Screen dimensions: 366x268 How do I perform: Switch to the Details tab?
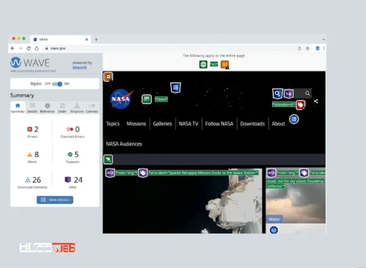click(x=32, y=108)
